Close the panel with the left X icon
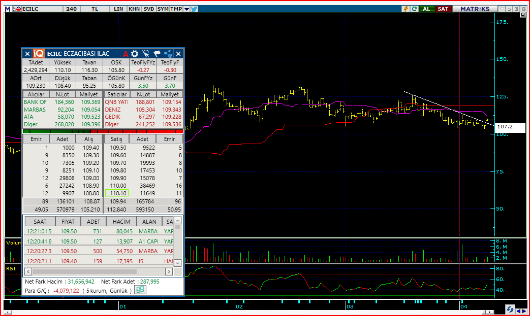Screen dimensions: 530x316 [x=27, y=54]
